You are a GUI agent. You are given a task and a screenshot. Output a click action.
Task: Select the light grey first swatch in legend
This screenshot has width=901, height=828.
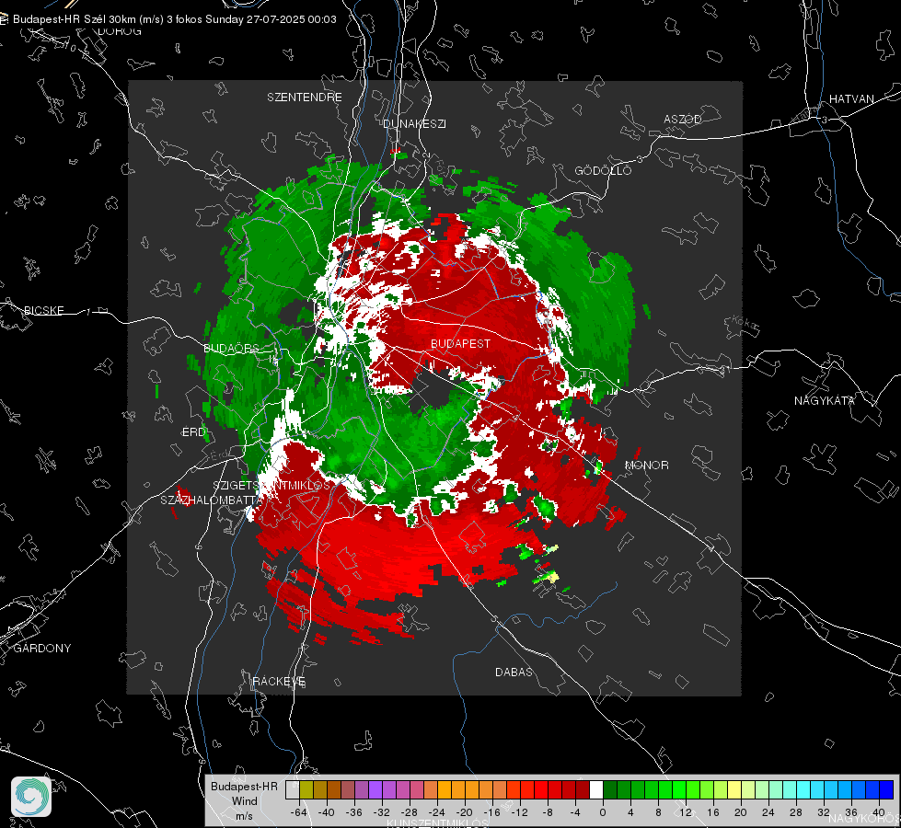293,789
